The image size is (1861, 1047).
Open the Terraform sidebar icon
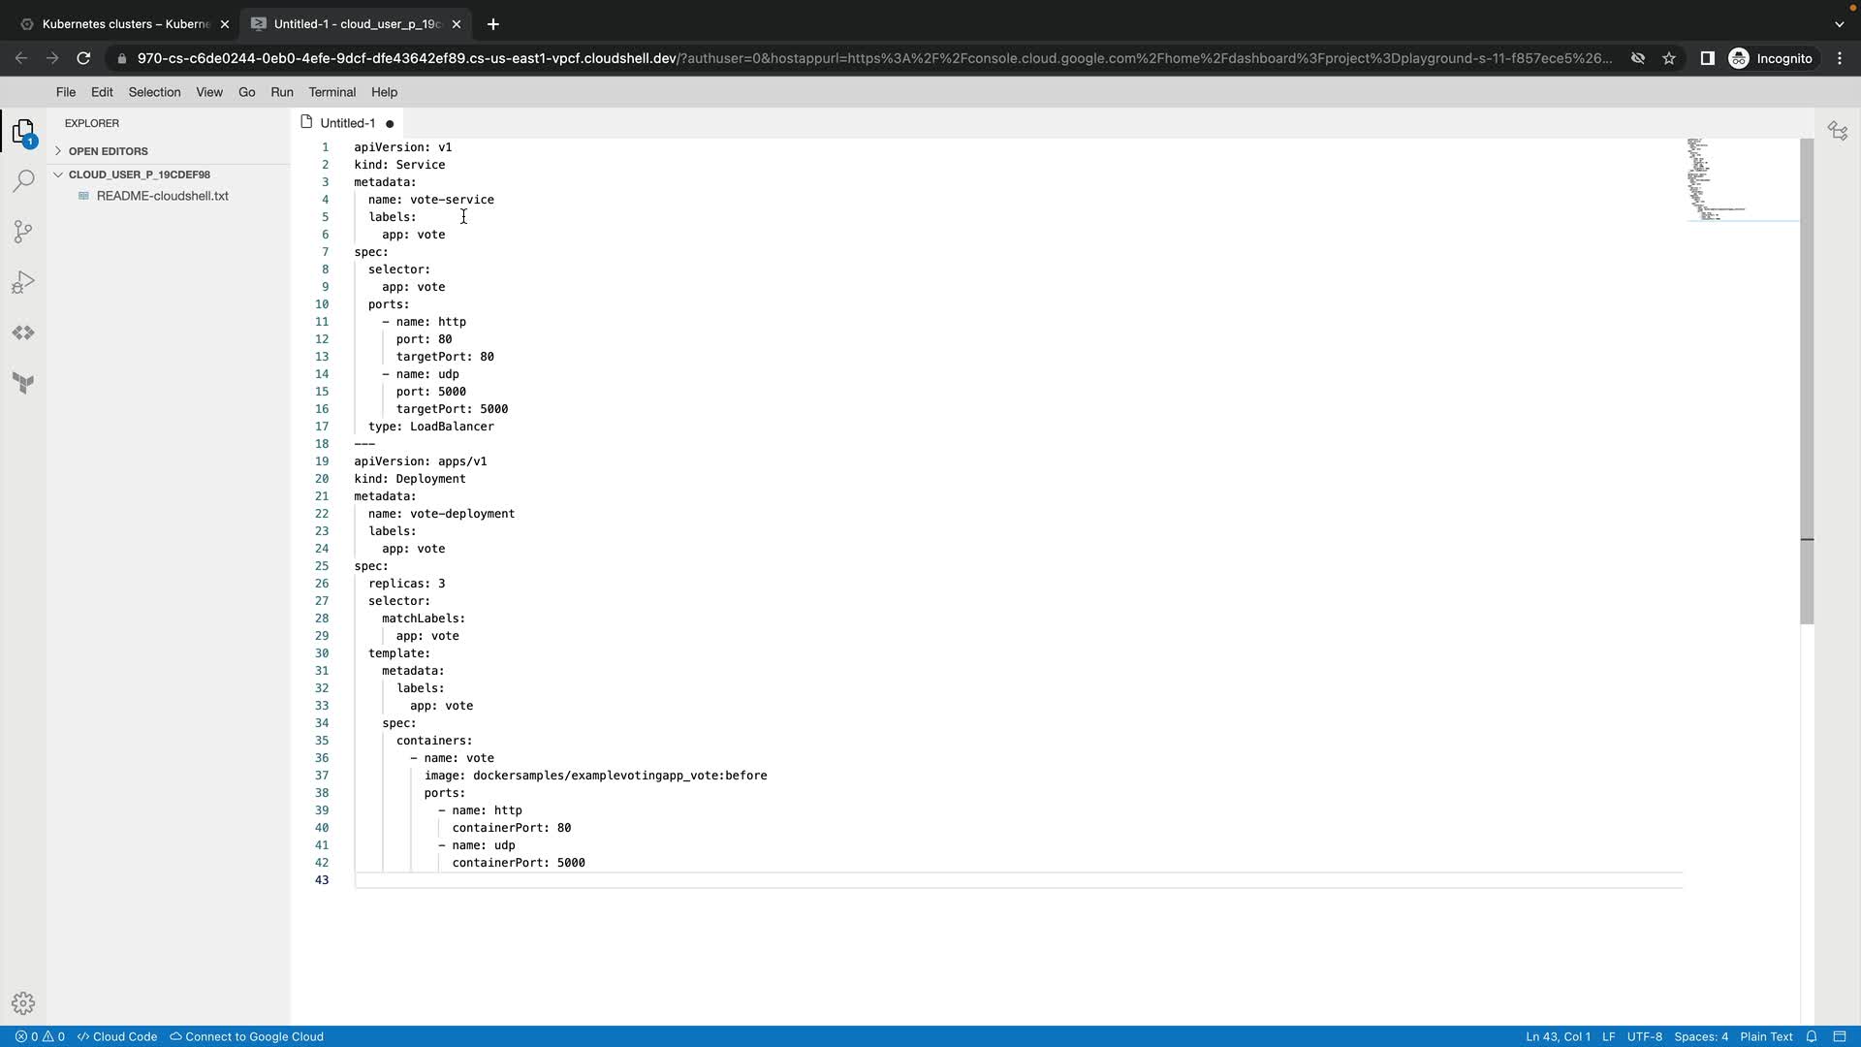click(23, 383)
